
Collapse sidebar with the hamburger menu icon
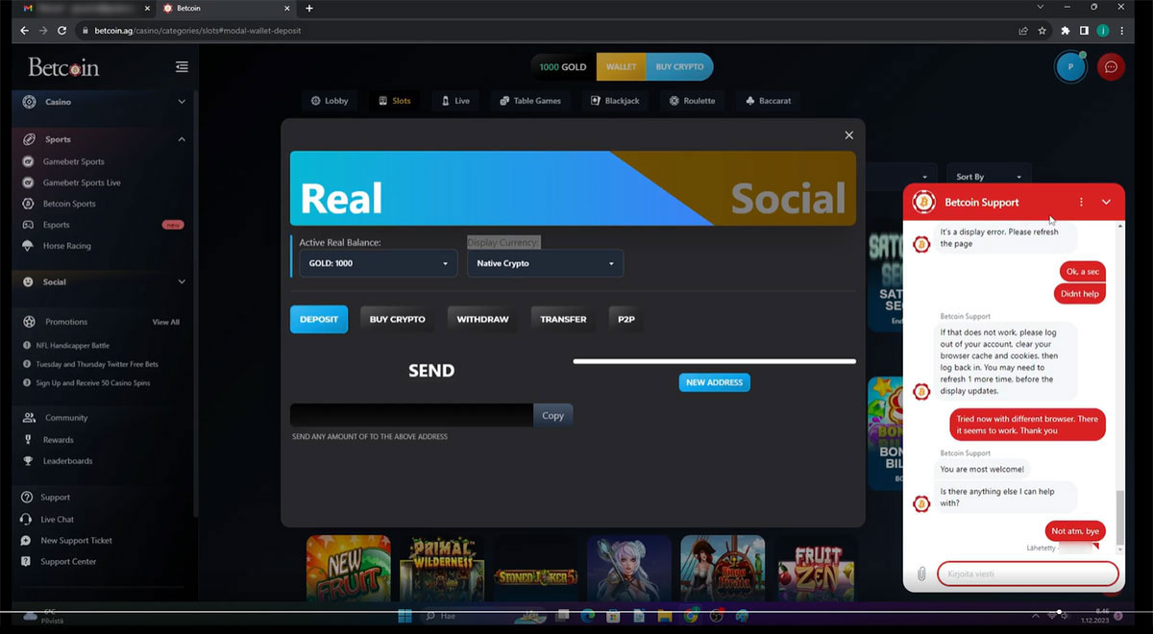[x=182, y=67]
